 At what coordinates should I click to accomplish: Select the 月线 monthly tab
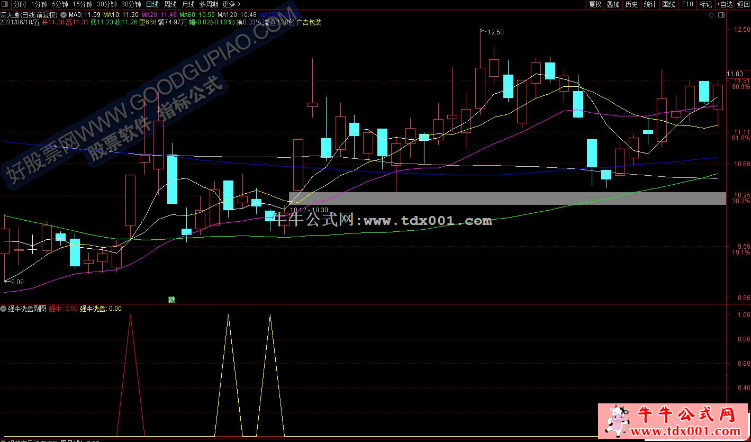[188, 4]
